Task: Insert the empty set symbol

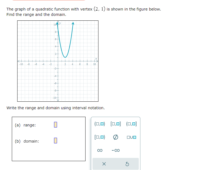Action: [x=115, y=137]
